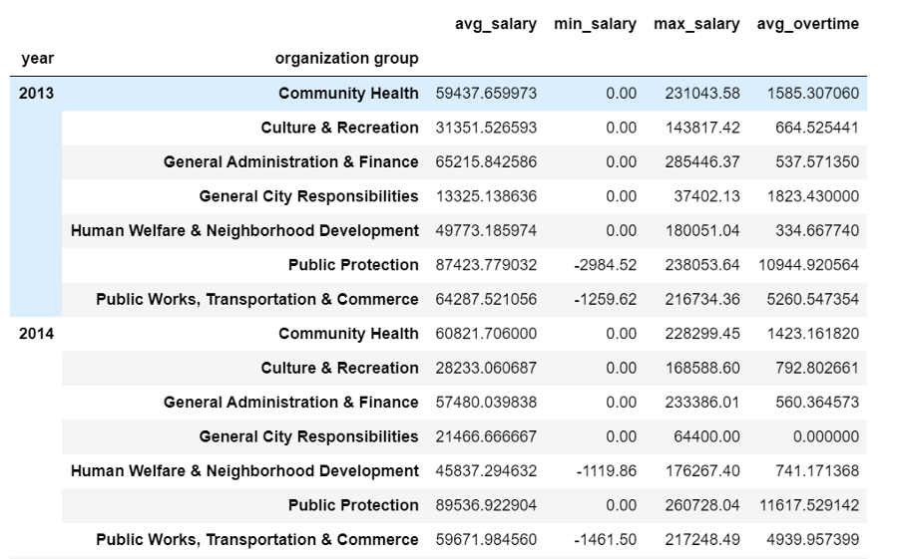Click the avg_salary column header
Screen dimensions: 898x559
click(495, 24)
